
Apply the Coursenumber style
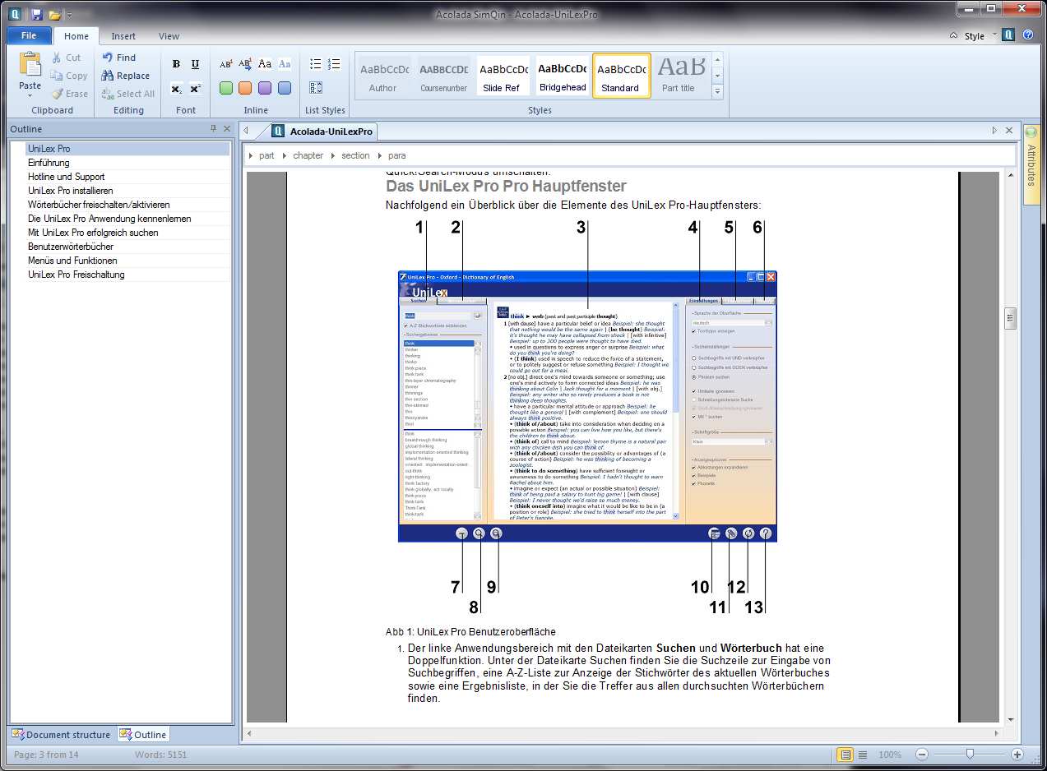pyautogui.click(x=444, y=76)
